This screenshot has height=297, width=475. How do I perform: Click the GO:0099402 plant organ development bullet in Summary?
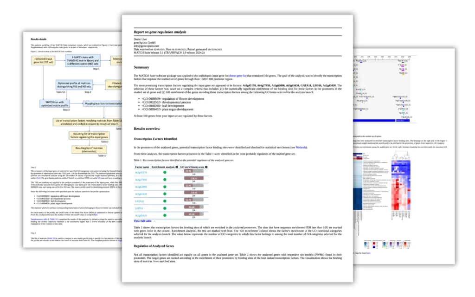click(x=167, y=110)
